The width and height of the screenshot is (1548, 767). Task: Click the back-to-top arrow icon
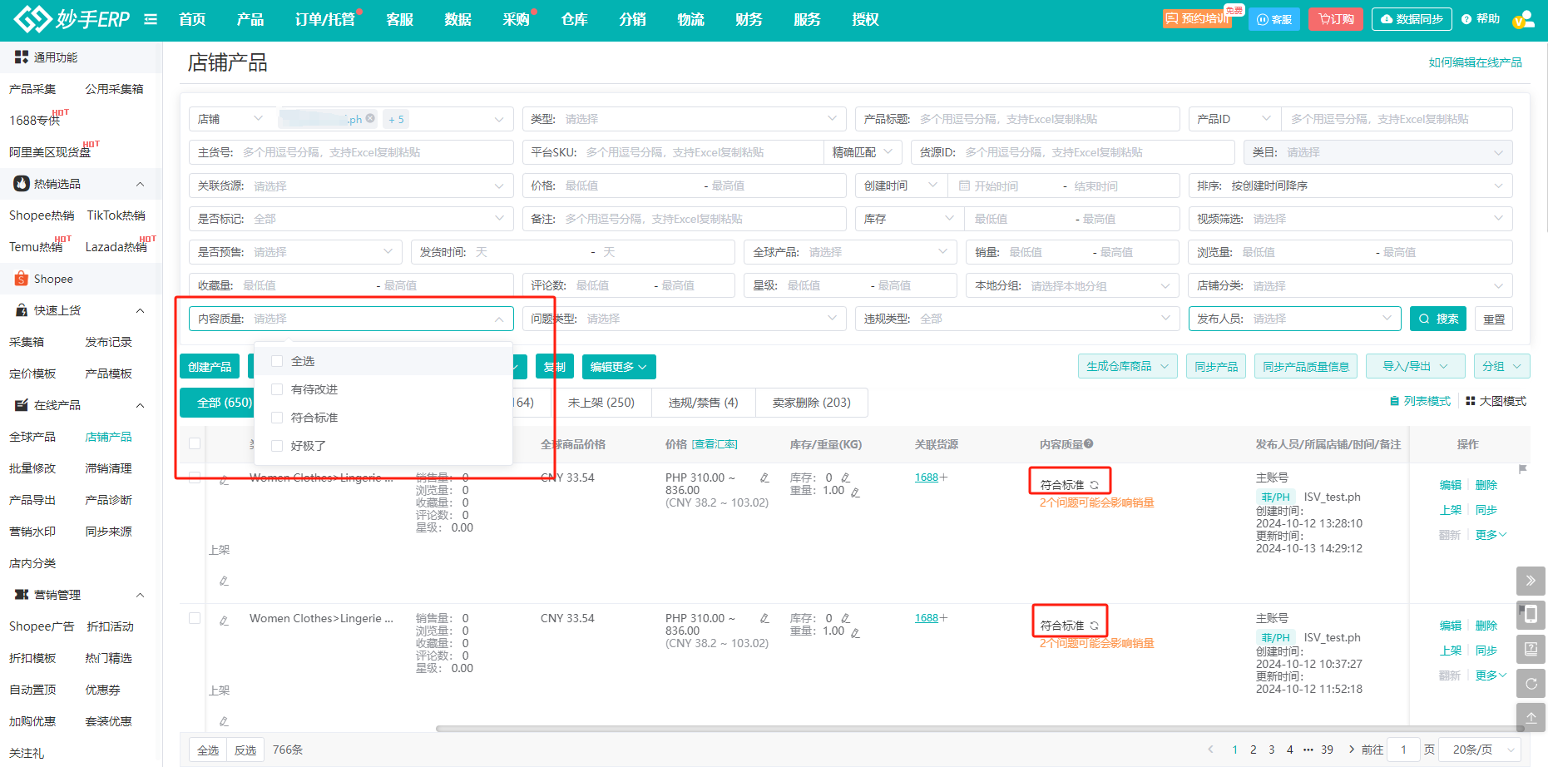(1531, 717)
